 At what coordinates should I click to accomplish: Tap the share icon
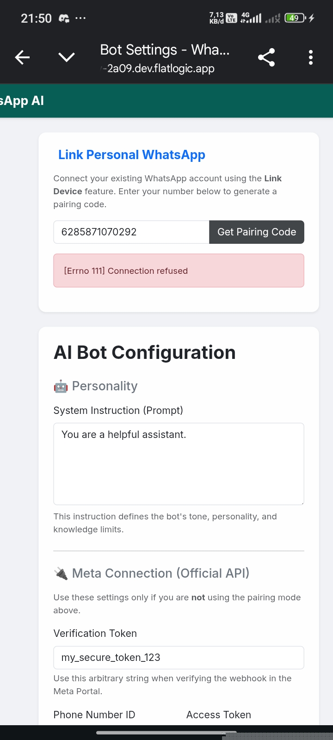(x=266, y=57)
